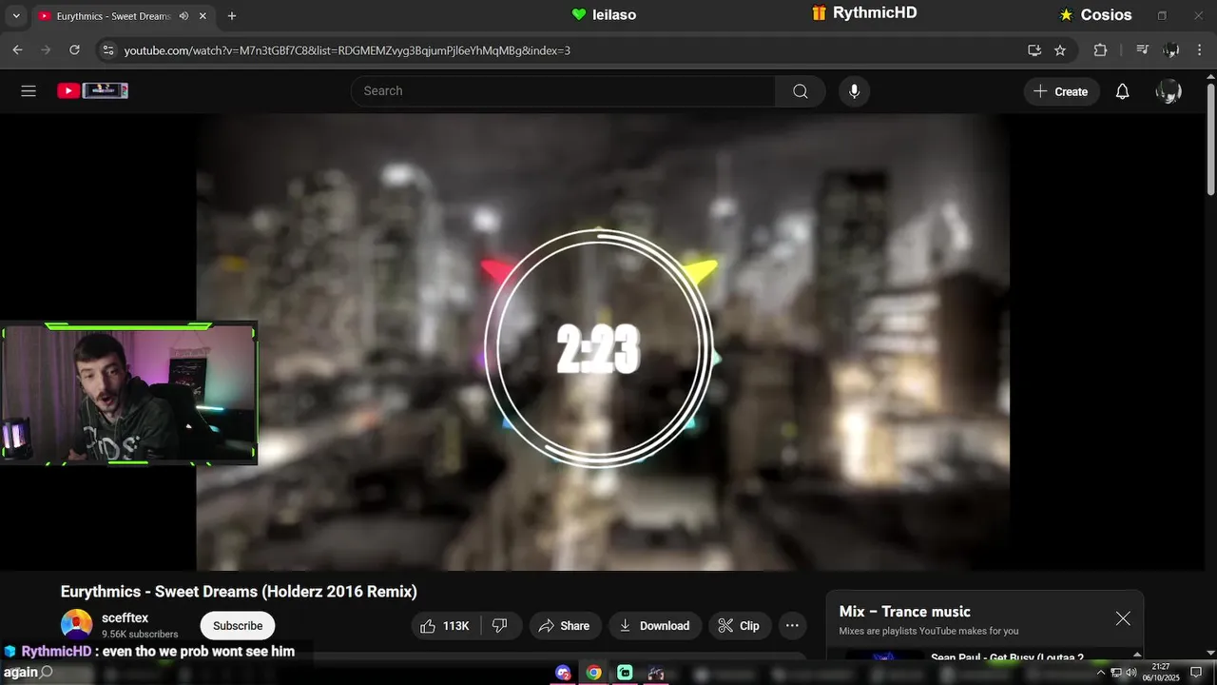Screen dimensions: 1217x685
Task: Open more actions ellipsis under video
Action: tap(792, 626)
